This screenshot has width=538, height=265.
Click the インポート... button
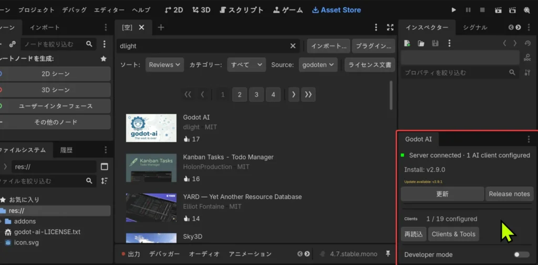[x=329, y=46]
